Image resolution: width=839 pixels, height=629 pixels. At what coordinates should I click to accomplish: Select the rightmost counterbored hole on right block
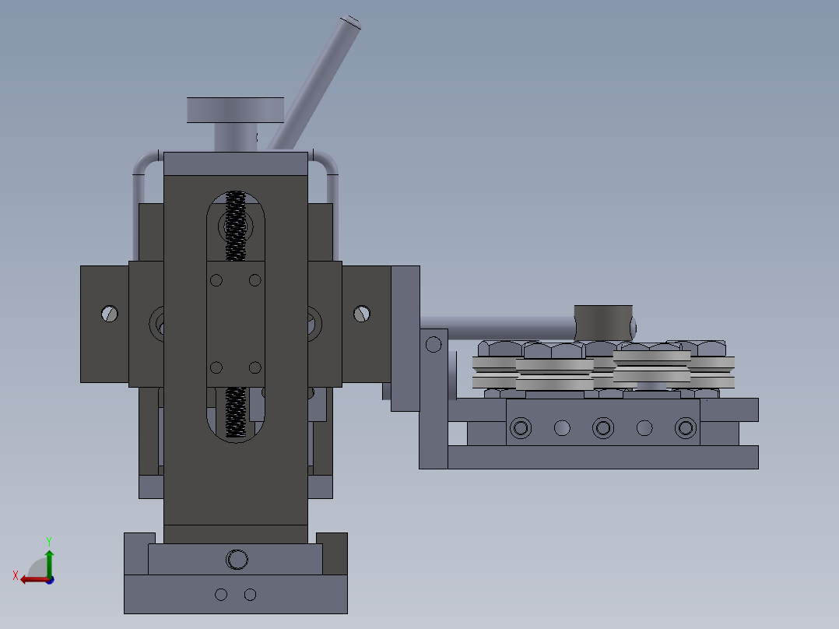point(686,427)
